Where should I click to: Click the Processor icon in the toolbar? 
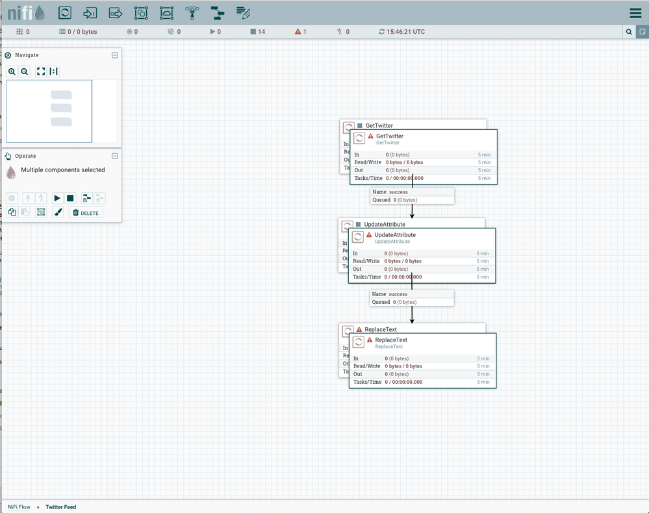pyautogui.click(x=64, y=12)
